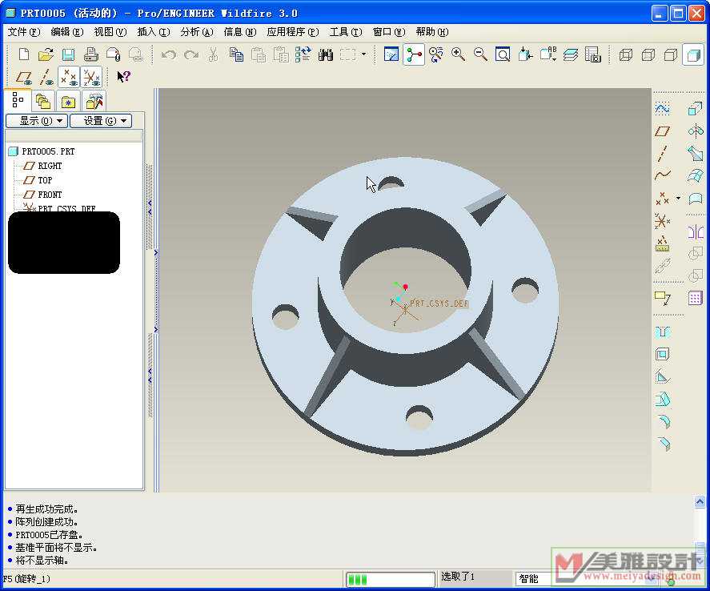
Task: Open the 帮助 menu
Action: (x=432, y=32)
